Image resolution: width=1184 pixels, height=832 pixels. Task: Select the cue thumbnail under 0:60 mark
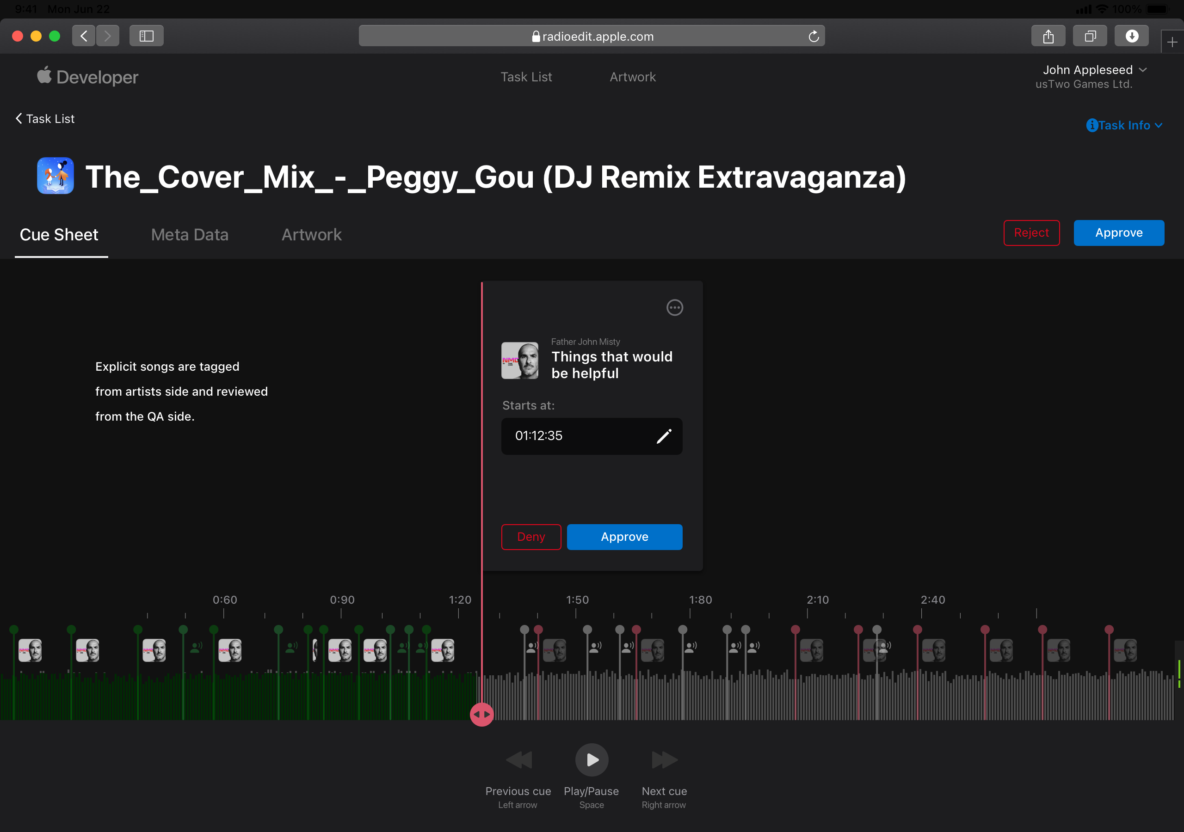coord(229,650)
